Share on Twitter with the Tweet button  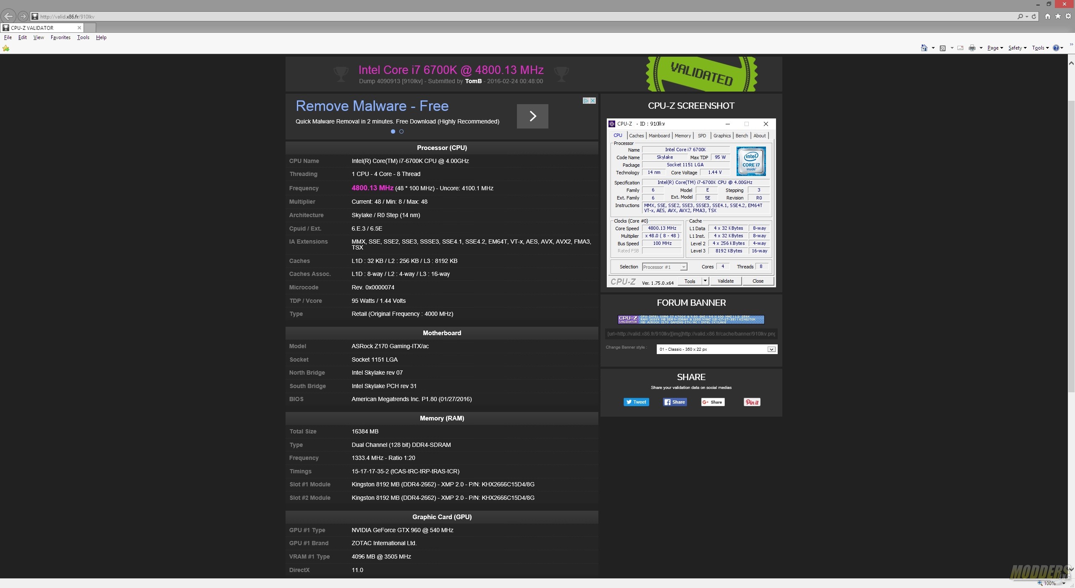[x=636, y=402]
